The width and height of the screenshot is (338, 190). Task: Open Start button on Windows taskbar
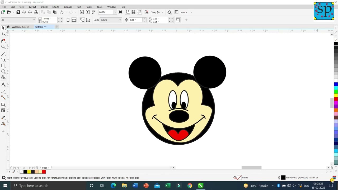pos(5,186)
